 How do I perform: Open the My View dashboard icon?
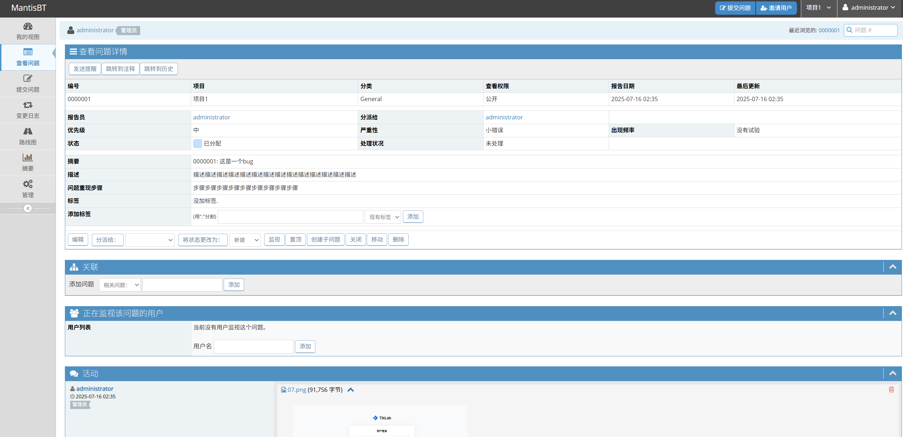point(28,27)
